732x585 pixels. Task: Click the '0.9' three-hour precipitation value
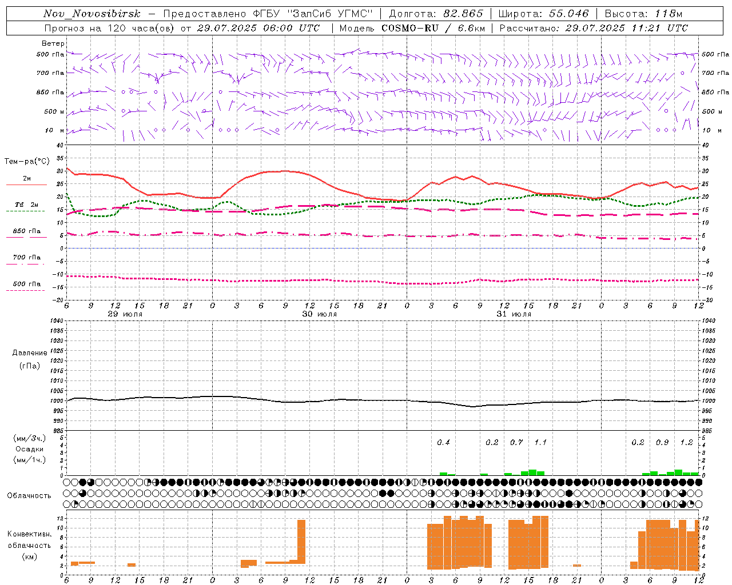[x=662, y=442]
